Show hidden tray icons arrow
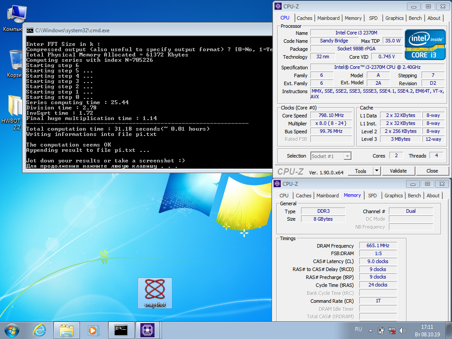Image resolution: width=452 pixels, height=339 pixels. 370,331
